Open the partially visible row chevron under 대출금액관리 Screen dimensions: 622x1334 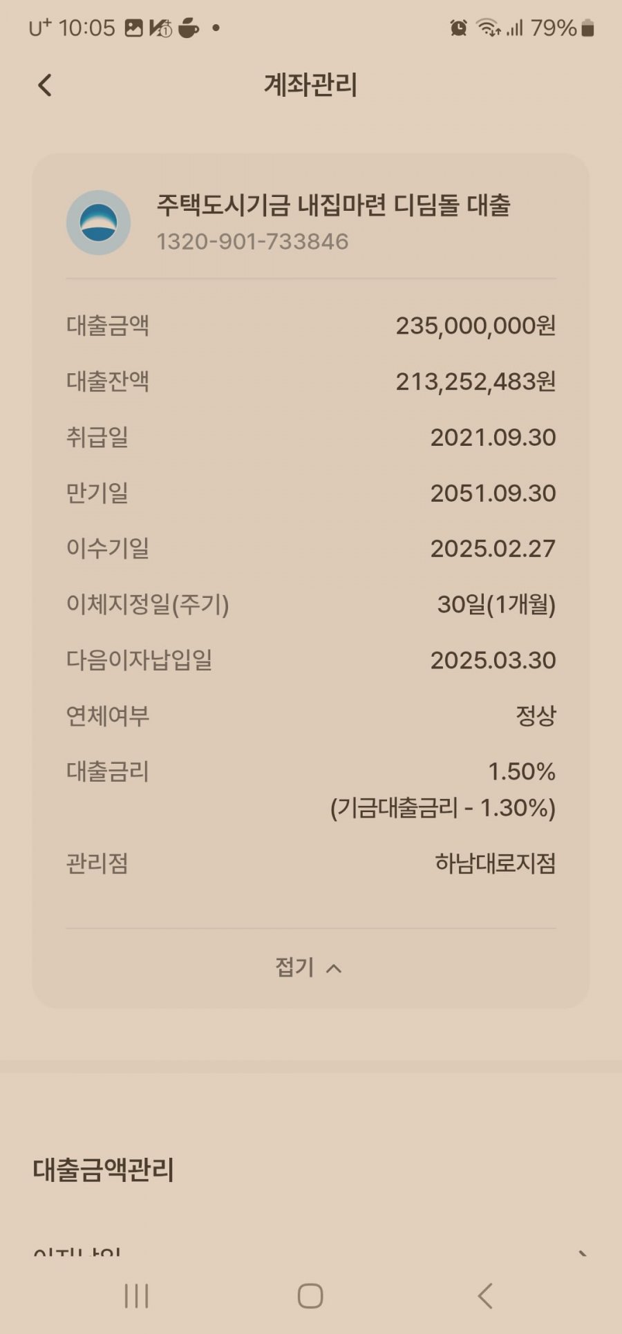click(x=583, y=1252)
